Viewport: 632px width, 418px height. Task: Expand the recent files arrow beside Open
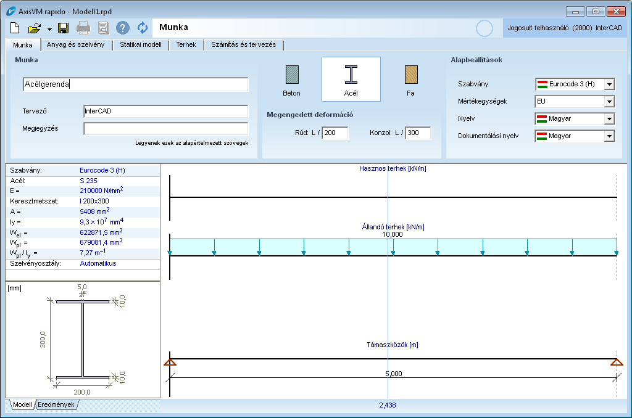click(x=49, y=29)
